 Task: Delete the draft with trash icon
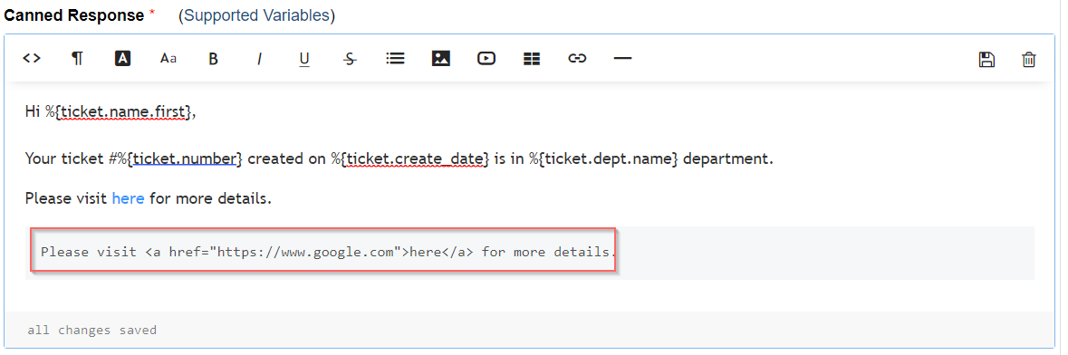click(1028, 59)
